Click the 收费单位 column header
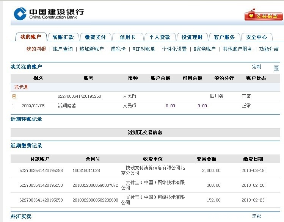Viewport: 284px width, 222px height. pyautogui.click(x=153, y=159)
